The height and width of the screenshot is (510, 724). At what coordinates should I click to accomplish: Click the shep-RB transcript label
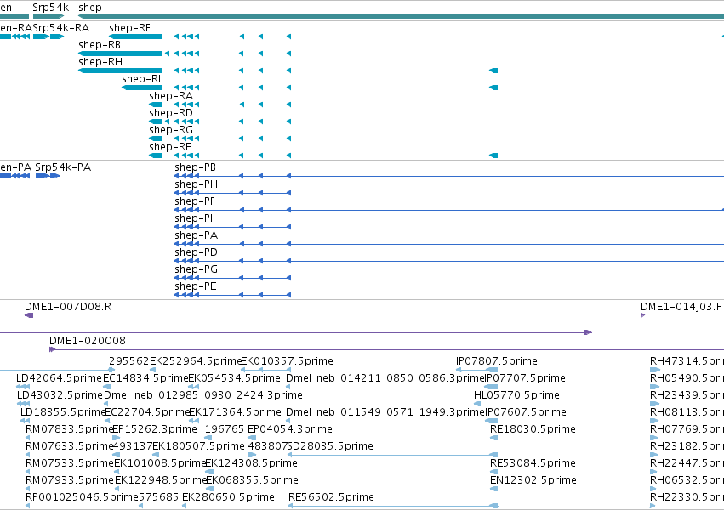(x=100, y=45)
